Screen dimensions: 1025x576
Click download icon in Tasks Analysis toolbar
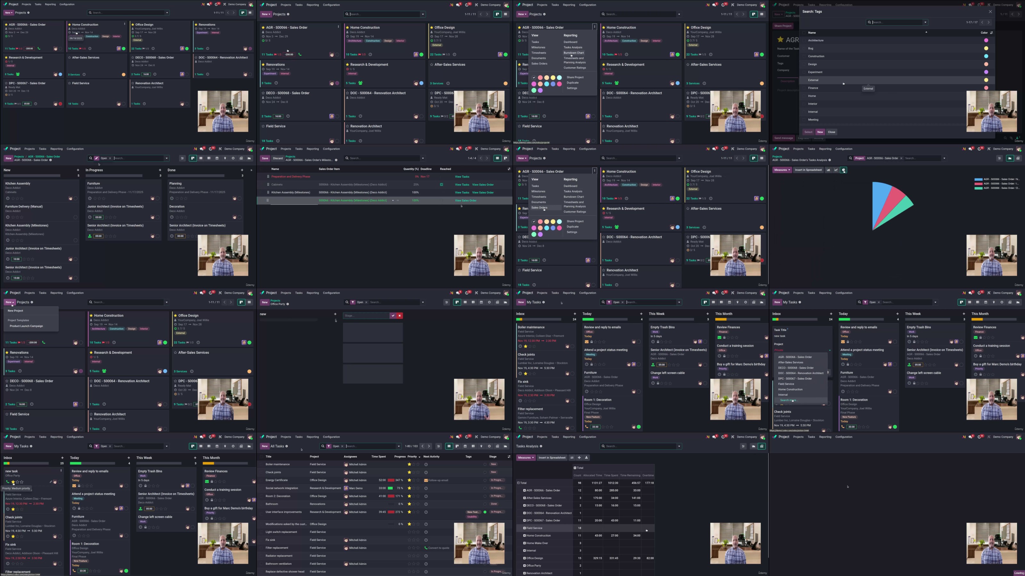click(x=586, y=458)
